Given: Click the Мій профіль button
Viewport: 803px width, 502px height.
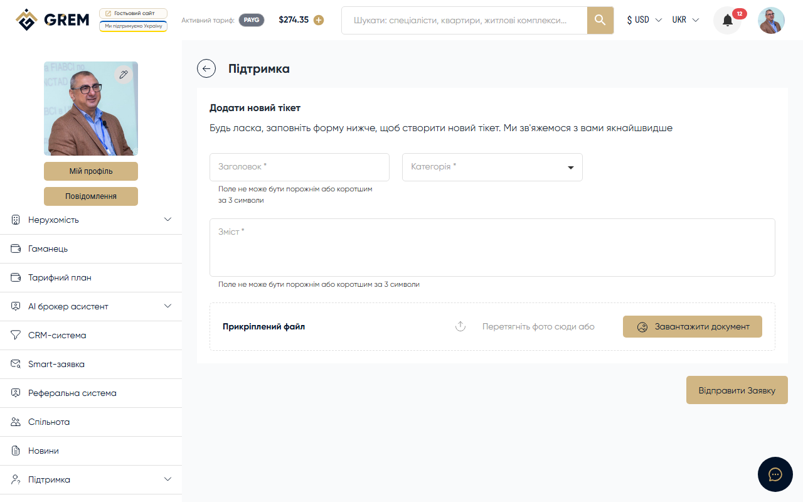Looking at the screenshot, I should point(91,171).
